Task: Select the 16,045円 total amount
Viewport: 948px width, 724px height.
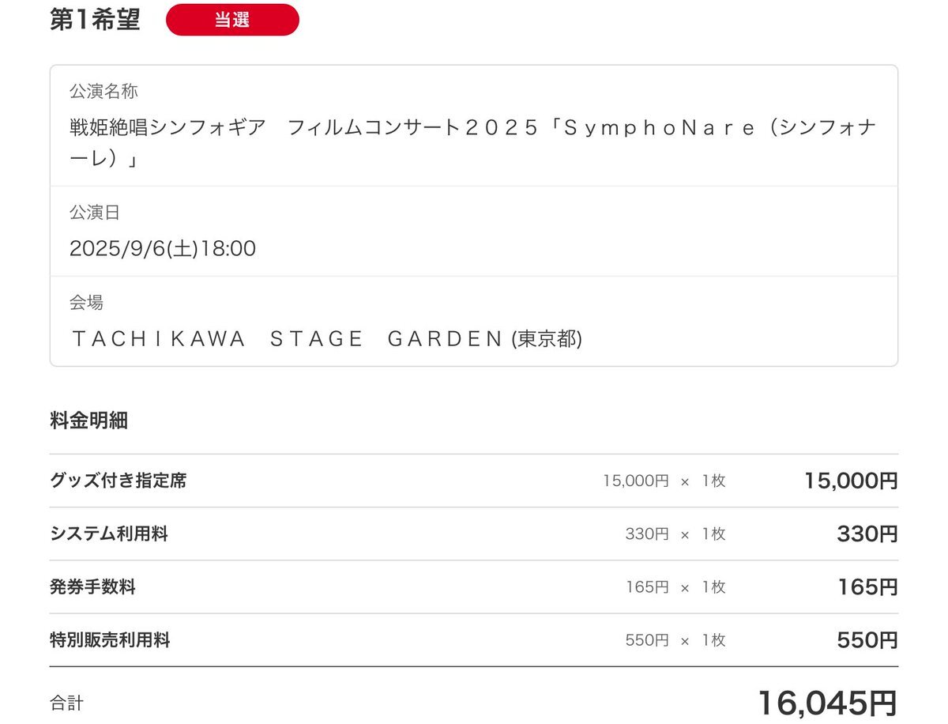Action: [x=828, y=703]
